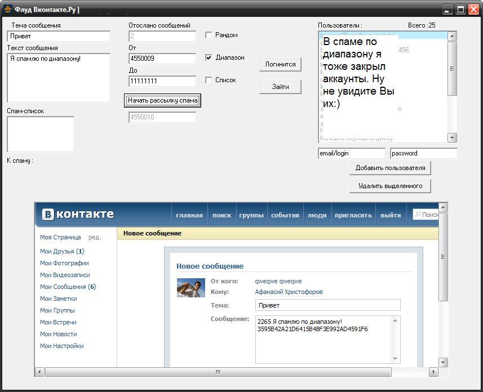Click the Отослано сообщений field showing 2
Image resolution: width=483 pixels, height=392 pixels.
point(162,36)
